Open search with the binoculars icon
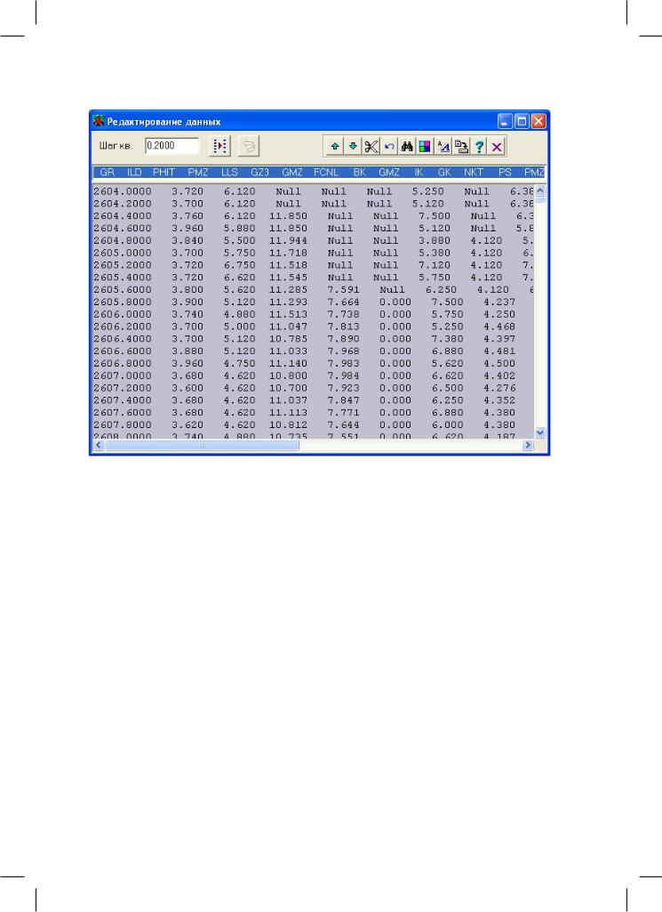 (x=406, y=147)
